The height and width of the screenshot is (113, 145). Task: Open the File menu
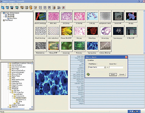pos(2,4)
